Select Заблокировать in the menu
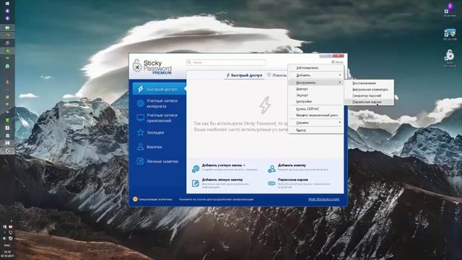This screenshot has width=462, height=260. click(x=315, y=68)
